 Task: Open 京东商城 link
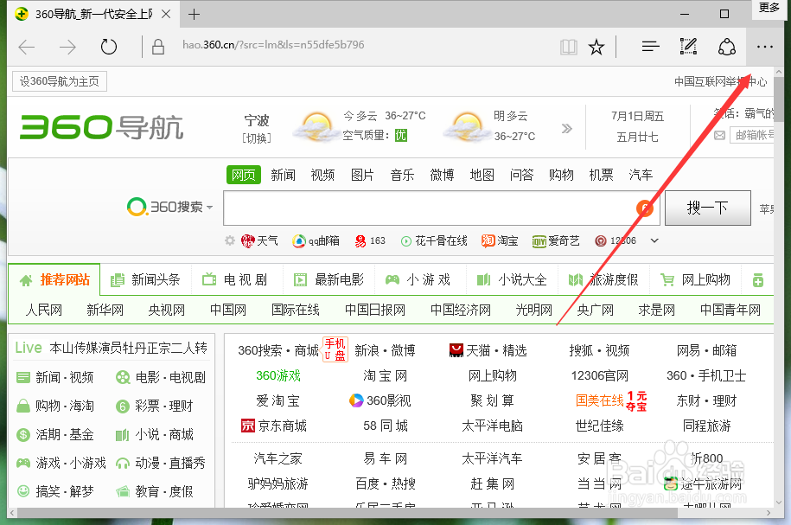(273, 426)
